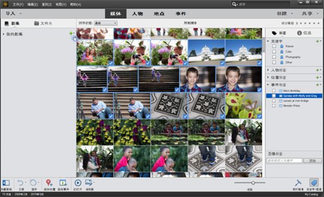Image resolution: width=324 pixels, height=197 pixels.
Task: Click the redo rotate icon
Action: point(33,183)
